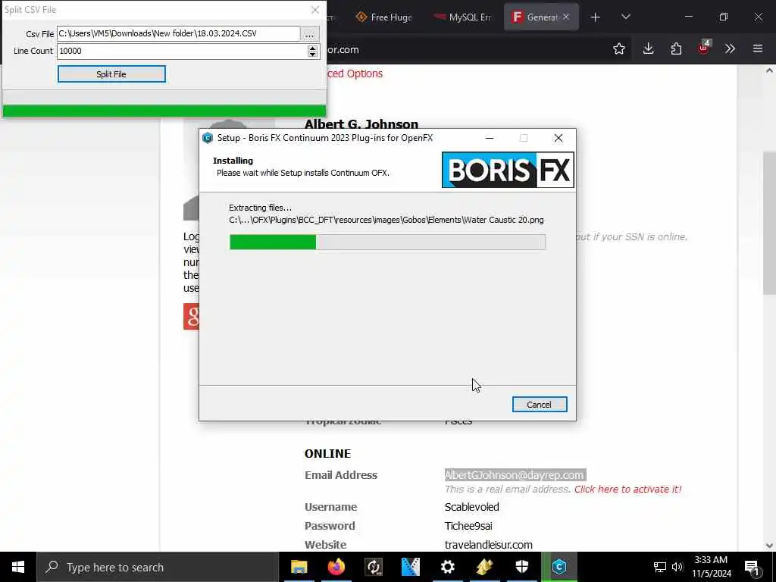Viewport: 776px width, 582px height.
Task: Minimize the Boris FX setup window
Action: click(x=490, y=138)
